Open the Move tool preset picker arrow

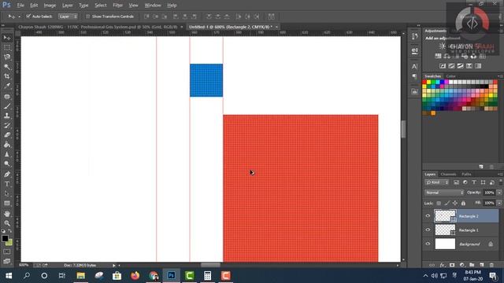[19, 17]
